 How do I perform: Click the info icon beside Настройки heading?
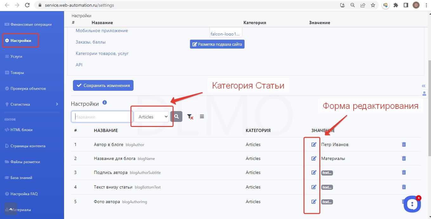(x=105, y=103)
